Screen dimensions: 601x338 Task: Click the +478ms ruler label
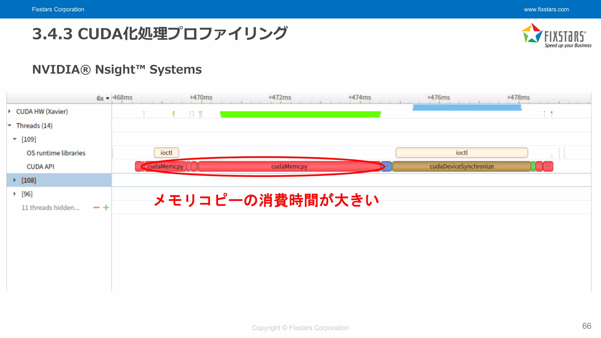[519, 97]
